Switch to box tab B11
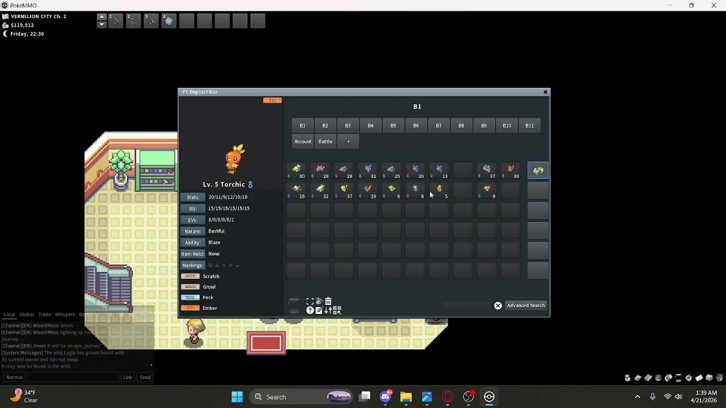The height and width of the screenshot is (408, 726). 529,126
